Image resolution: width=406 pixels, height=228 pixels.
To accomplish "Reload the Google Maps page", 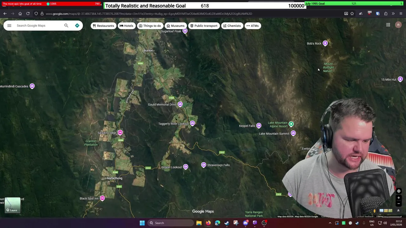I will coord(28,14).
